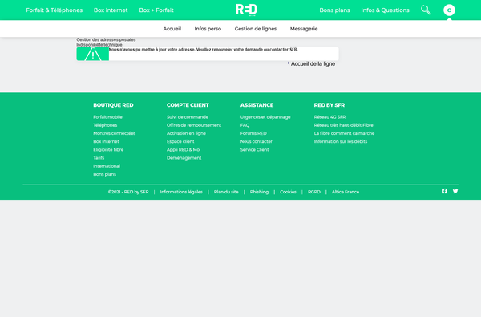The width and height of the screenshot is (481, 317).
Task: Click the 'Nous n'avons pu mettre à jour' message
Action: 204,50
